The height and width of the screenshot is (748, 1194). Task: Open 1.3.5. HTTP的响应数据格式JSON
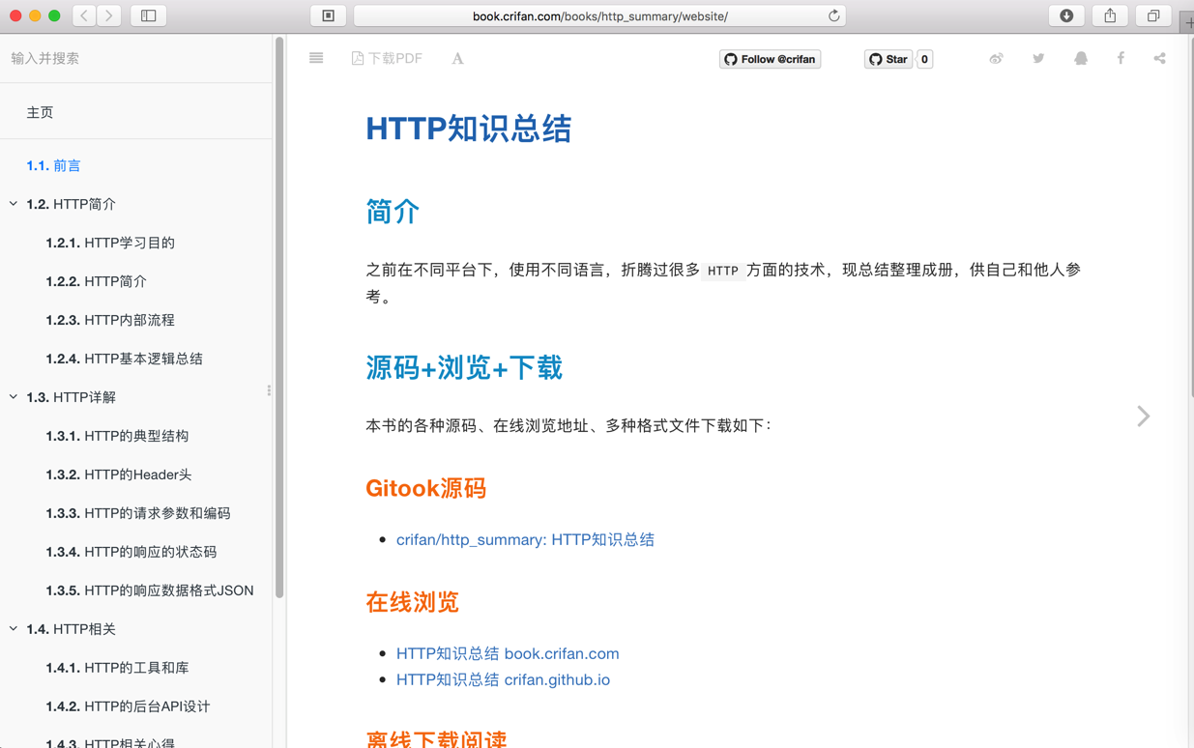pyautogui.click(x=150, y=590)
